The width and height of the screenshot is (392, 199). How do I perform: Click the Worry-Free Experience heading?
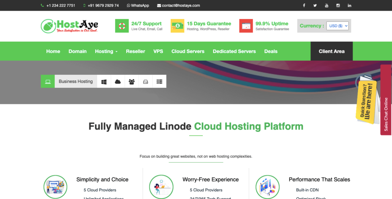coord(211,180)
